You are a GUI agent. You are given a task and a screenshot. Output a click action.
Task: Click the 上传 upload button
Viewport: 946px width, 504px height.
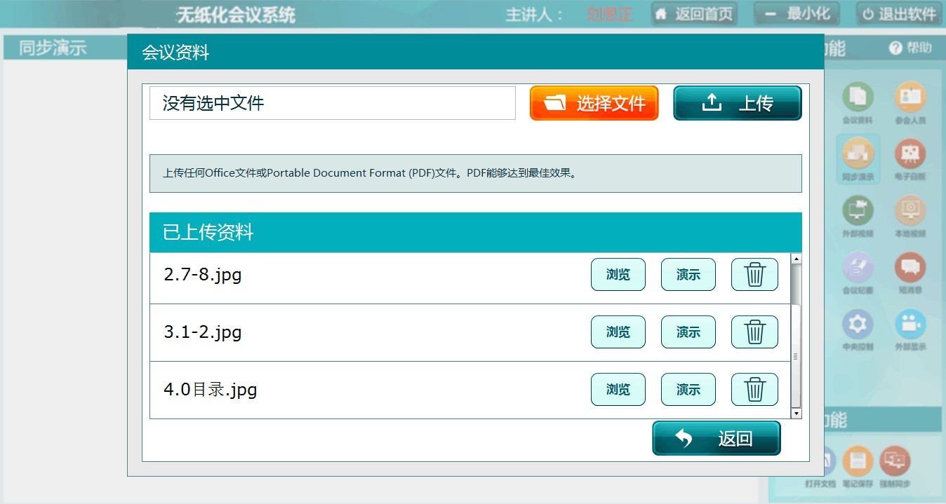tap(737, 104)
